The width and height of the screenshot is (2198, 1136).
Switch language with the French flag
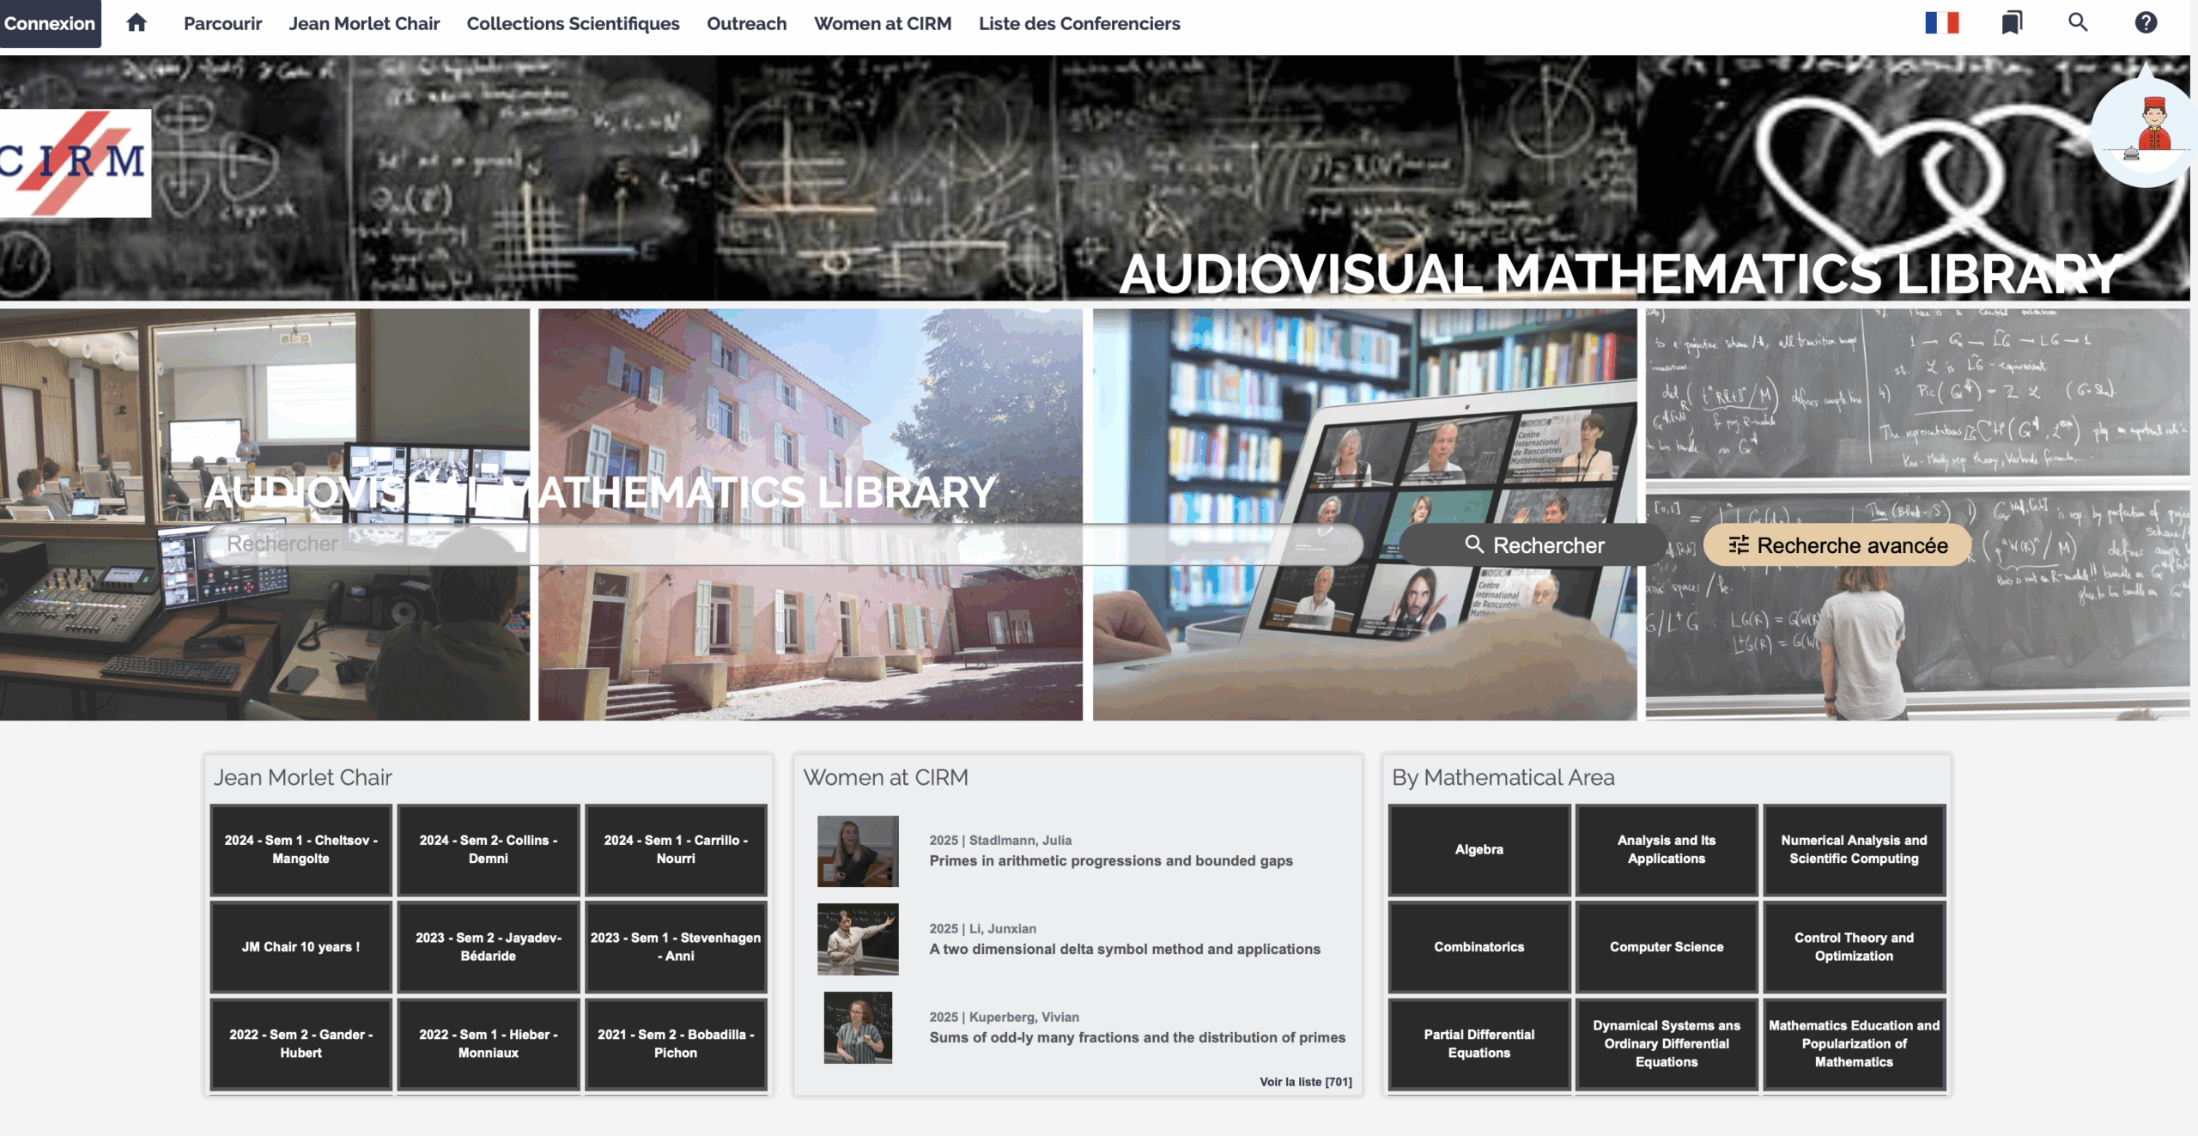[1941, 23]
